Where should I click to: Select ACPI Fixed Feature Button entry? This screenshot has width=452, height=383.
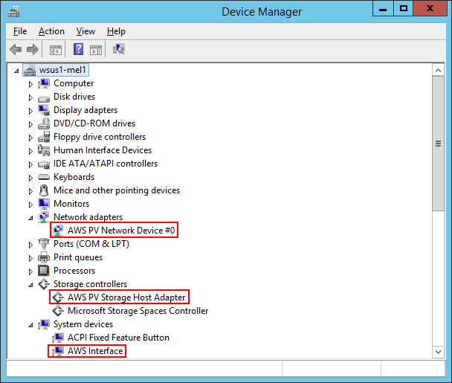(x=118, y=338)
